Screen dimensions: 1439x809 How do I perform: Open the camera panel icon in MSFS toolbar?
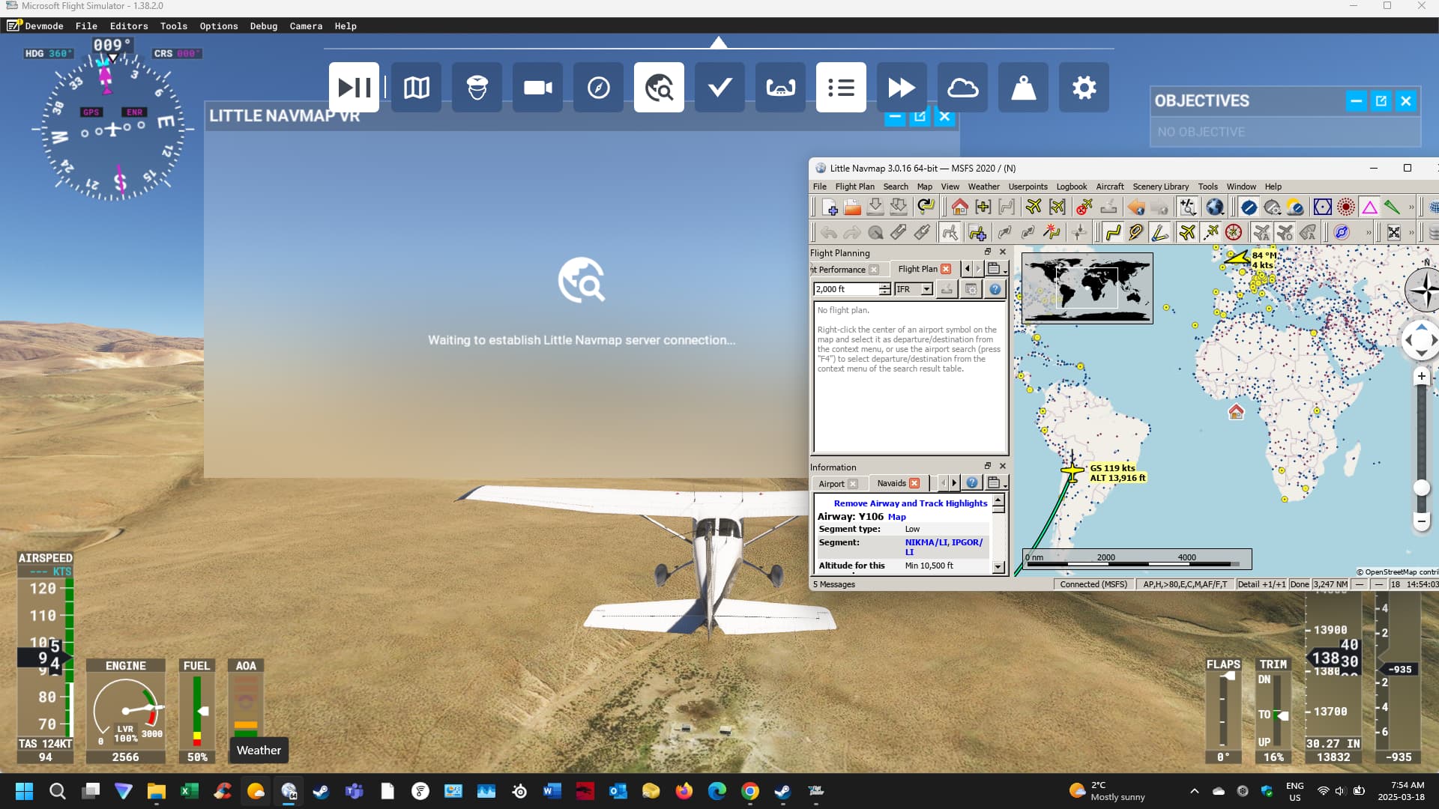point(537,87)
